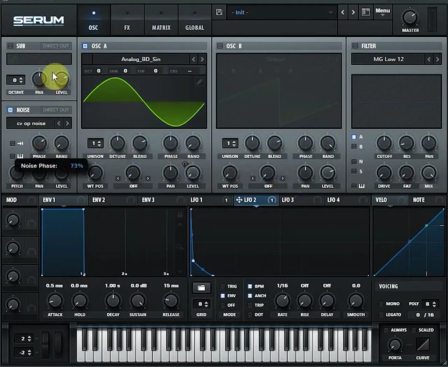Go to next preset arrow
Screen dimensions: 448x367
click(x=353, y=12)
